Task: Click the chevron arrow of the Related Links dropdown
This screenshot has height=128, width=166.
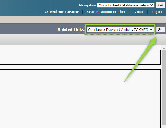Action: pos(151,29)
